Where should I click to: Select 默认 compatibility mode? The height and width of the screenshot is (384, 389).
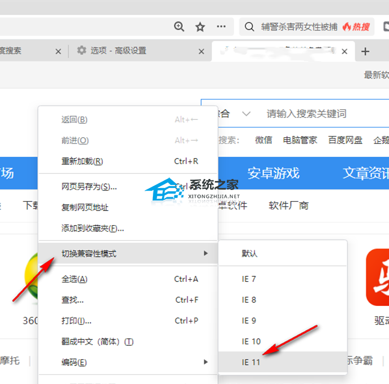click(282, 253)
